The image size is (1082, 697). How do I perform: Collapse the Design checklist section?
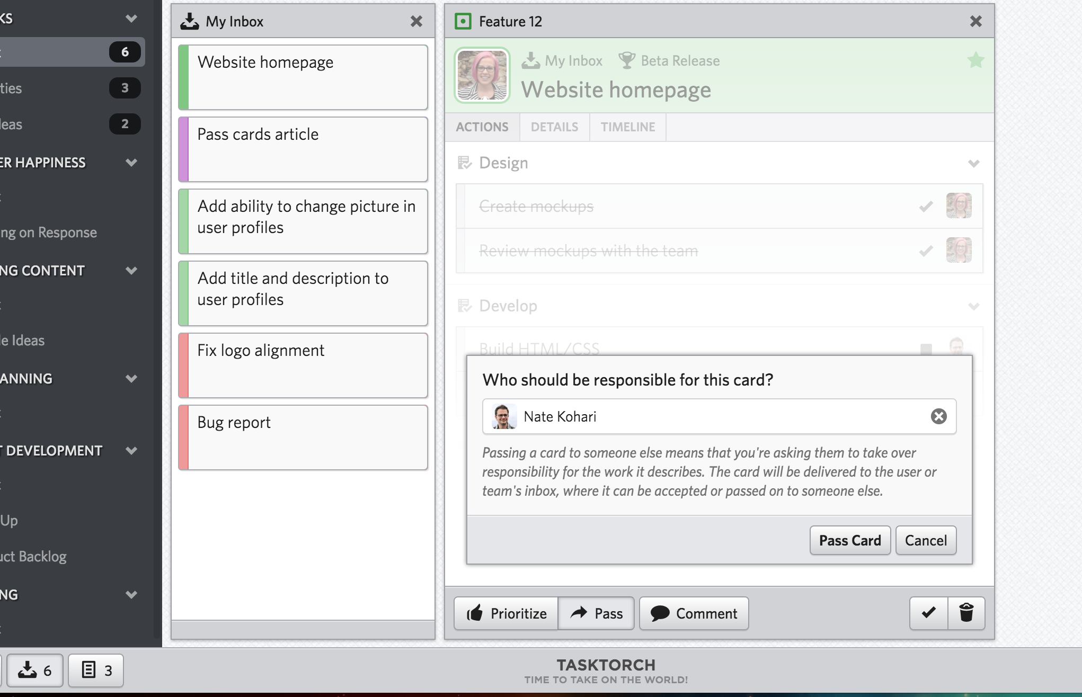point(973,163)
